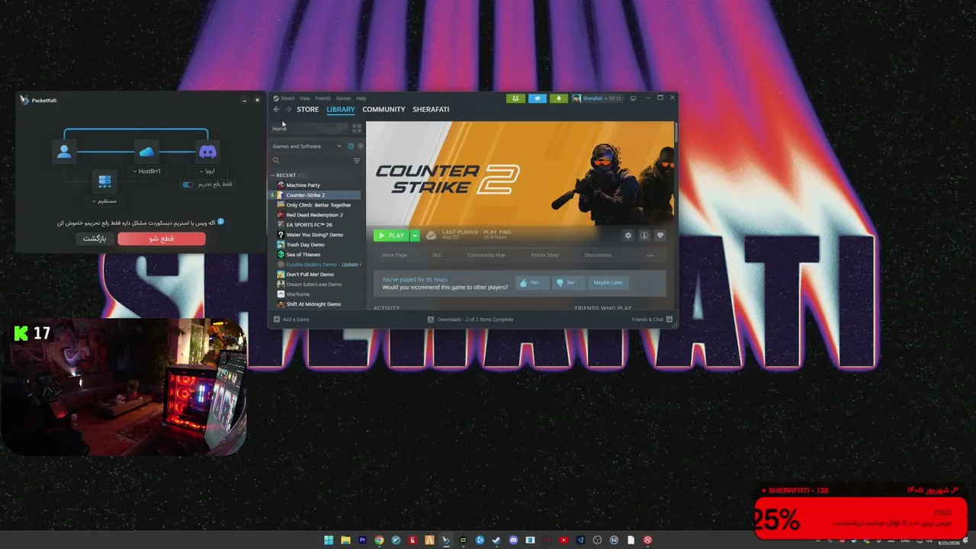Focus the library search field

[x=312, y=161]
